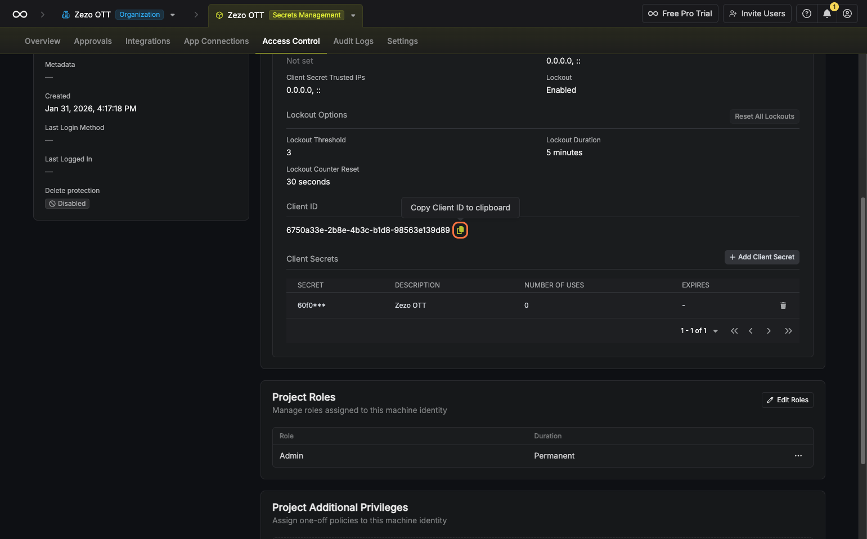Jump to first page of secrets
This screenshot has height=539, width=867.
coord(734,331)
